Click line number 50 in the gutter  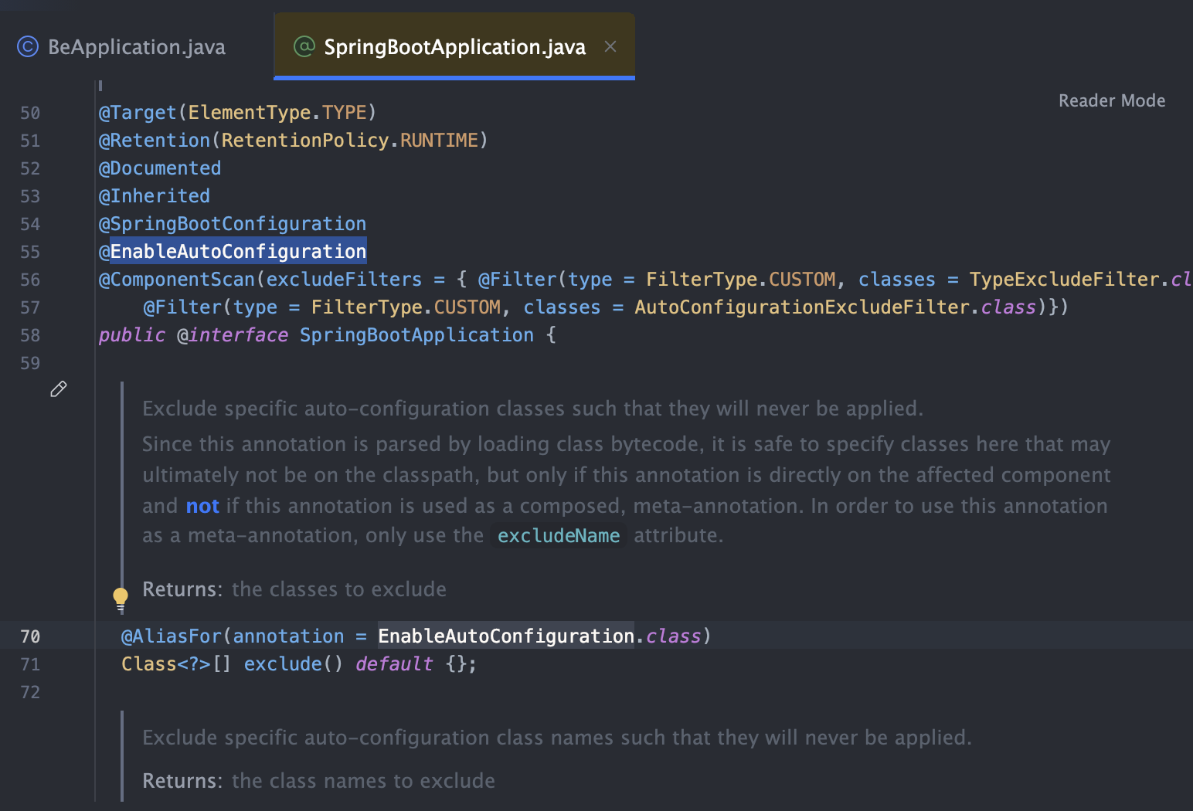tap(30, 113)
